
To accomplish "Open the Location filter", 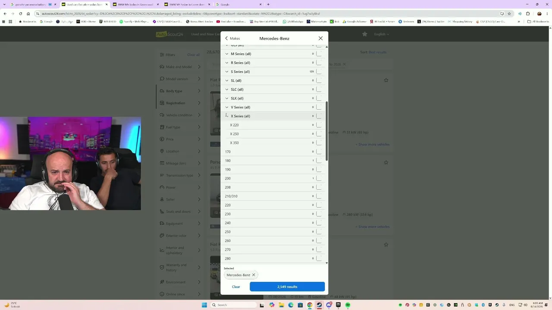I will coord(180,151).
